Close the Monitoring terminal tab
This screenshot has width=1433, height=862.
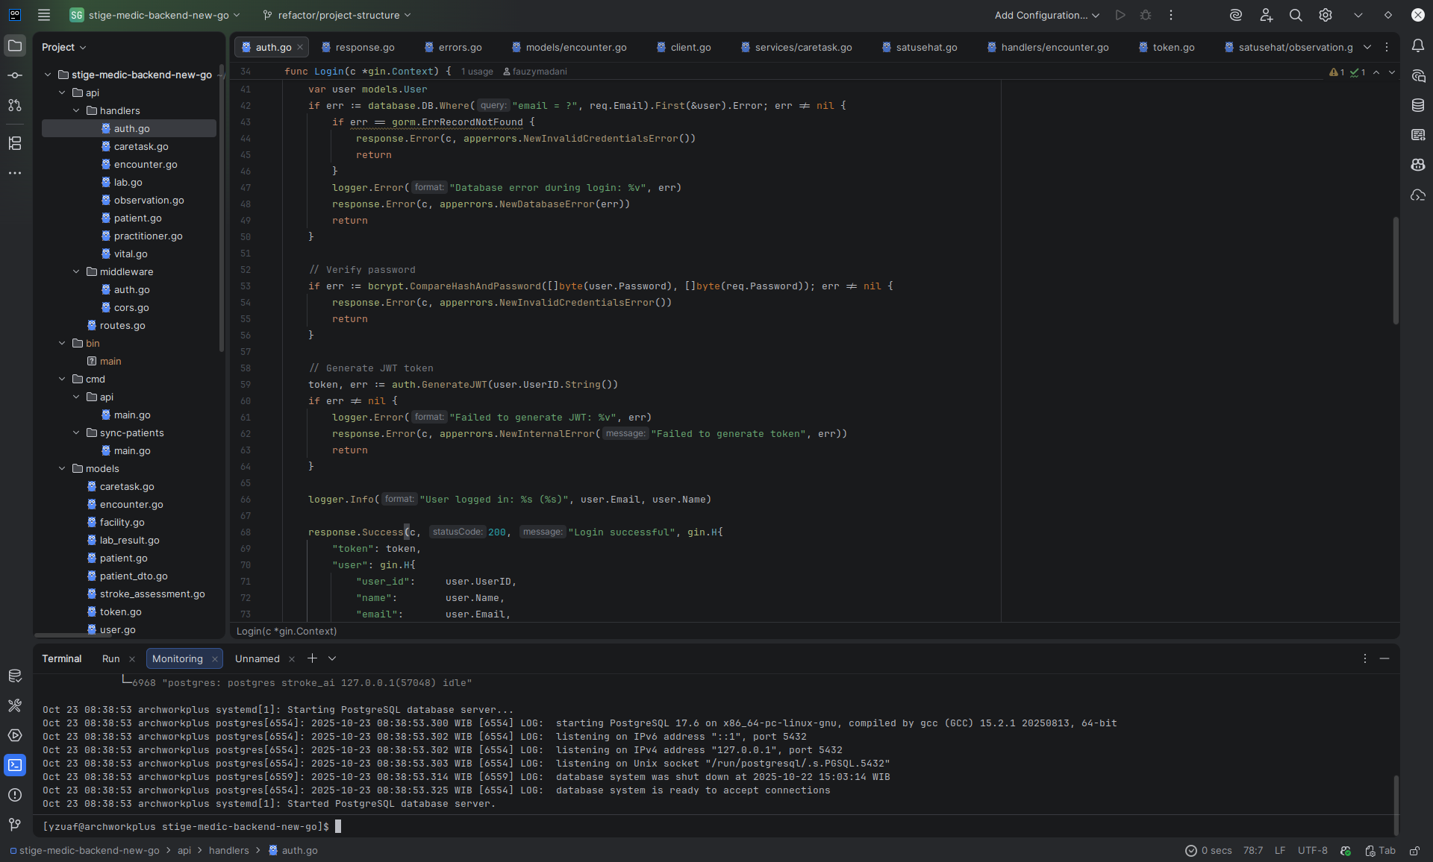tap(215, 659)
